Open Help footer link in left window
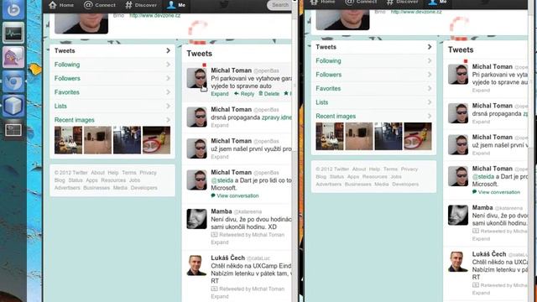The image size is (537, 302). 113,173
